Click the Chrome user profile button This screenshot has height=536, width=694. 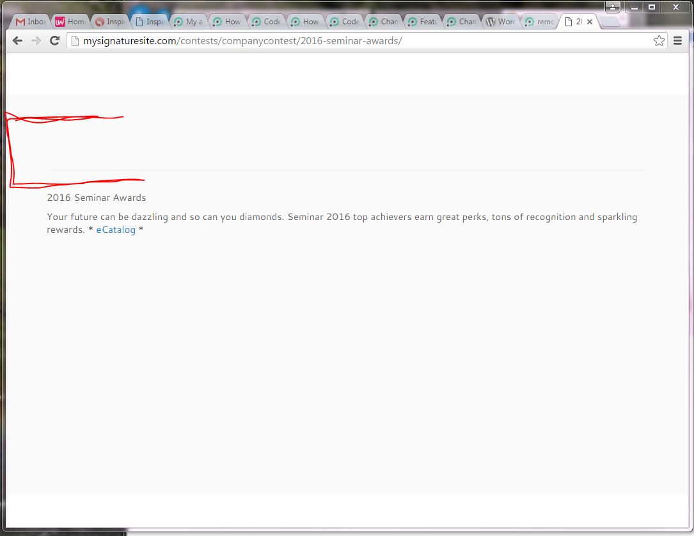tap(613, 7)
